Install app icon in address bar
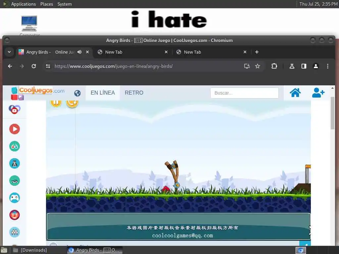339x254 pixels. 247,66
